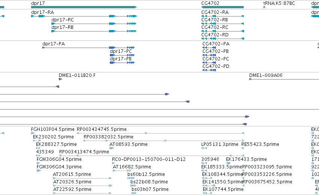This screenshot has width=319, height=195.
Task: Click EST RP003434745.5prime
Action: tap(160, 133)
